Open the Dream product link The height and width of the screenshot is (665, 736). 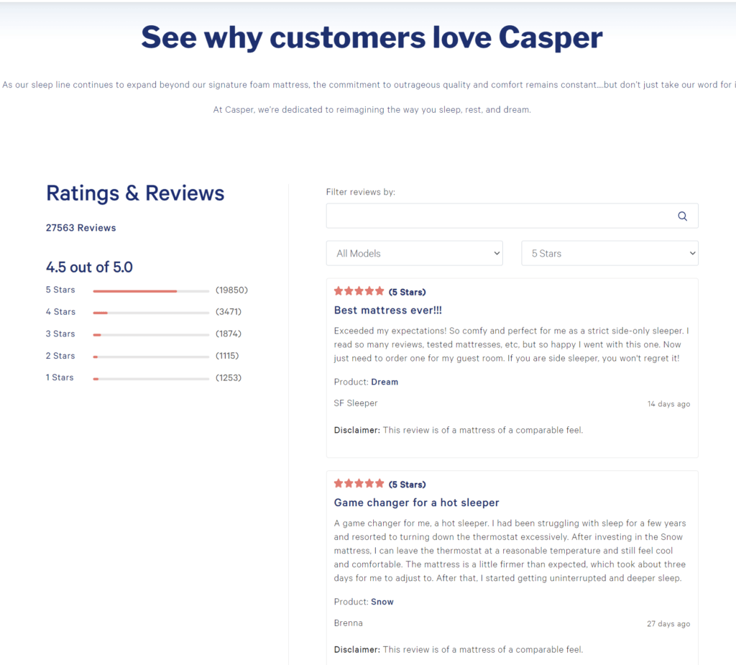point(385,382)
